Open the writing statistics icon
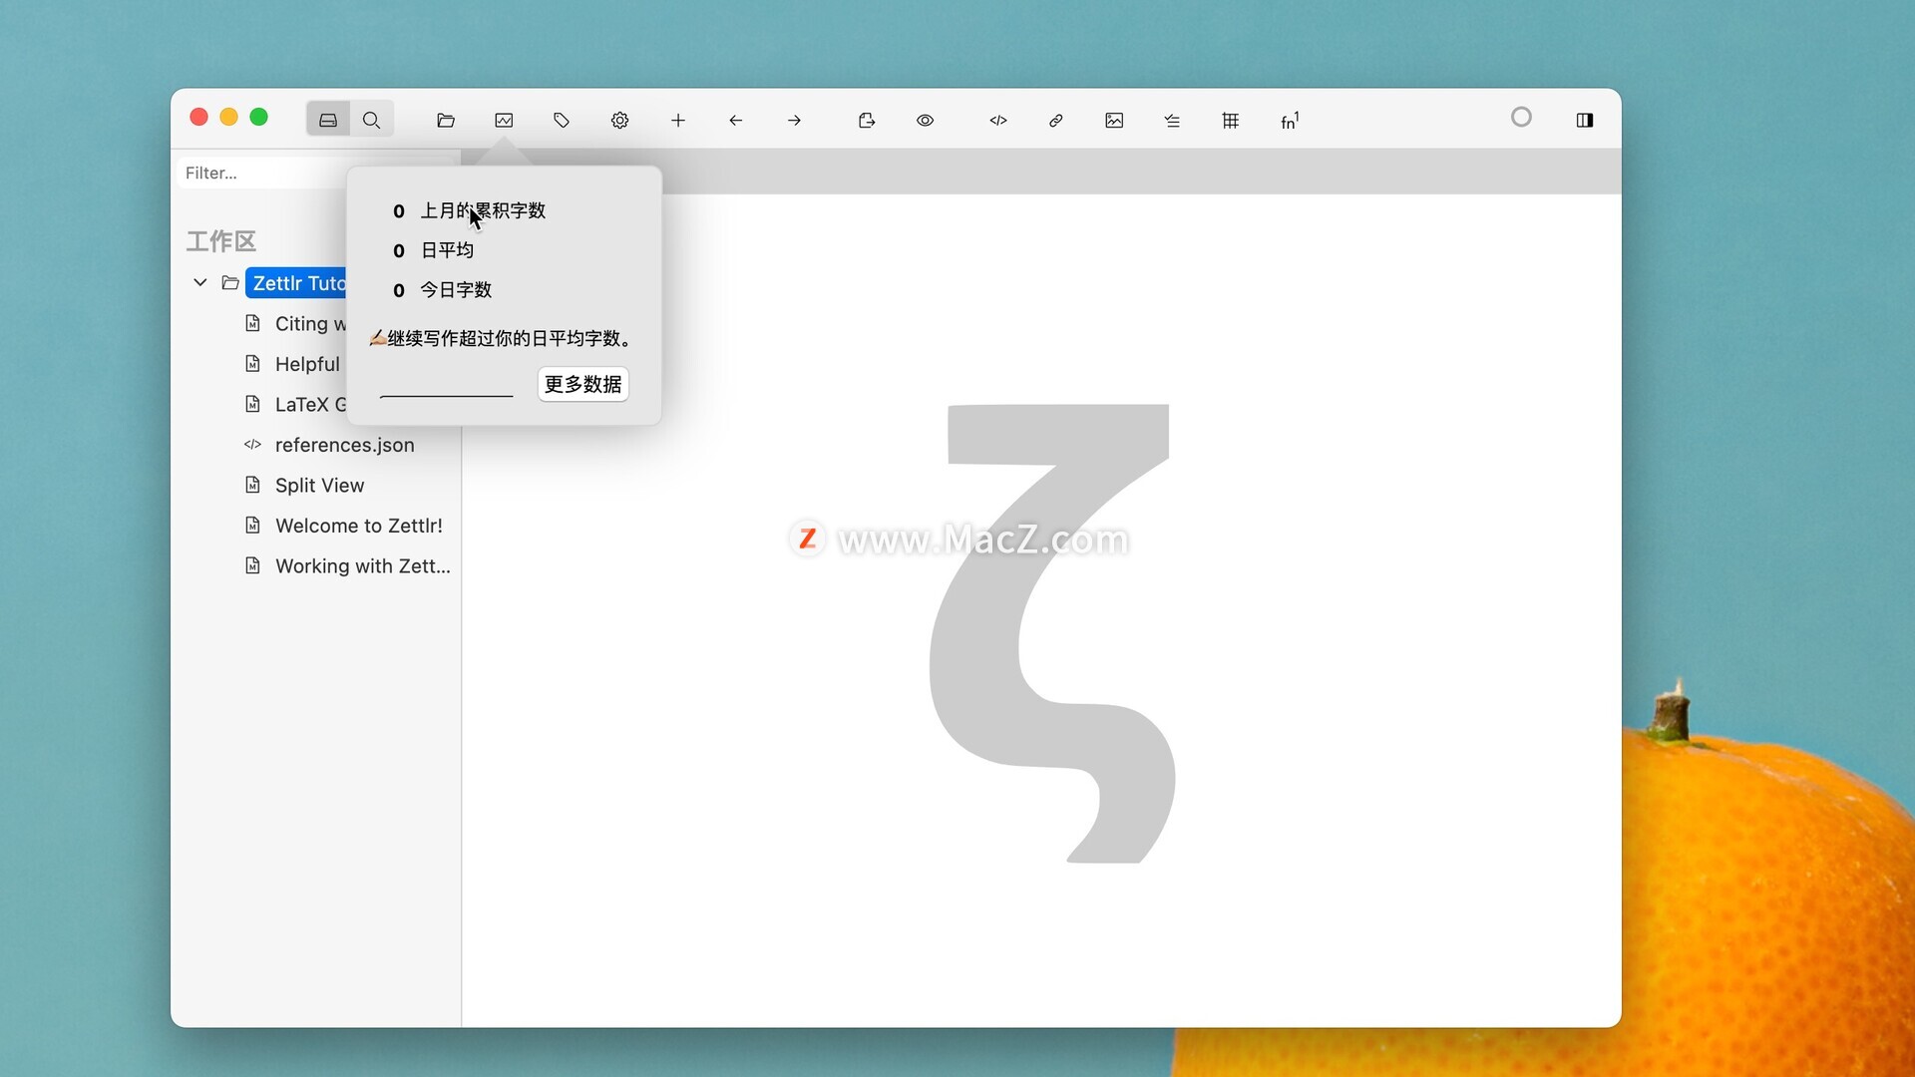The width and height of the screenshot is (1915, 1077). 504,121
